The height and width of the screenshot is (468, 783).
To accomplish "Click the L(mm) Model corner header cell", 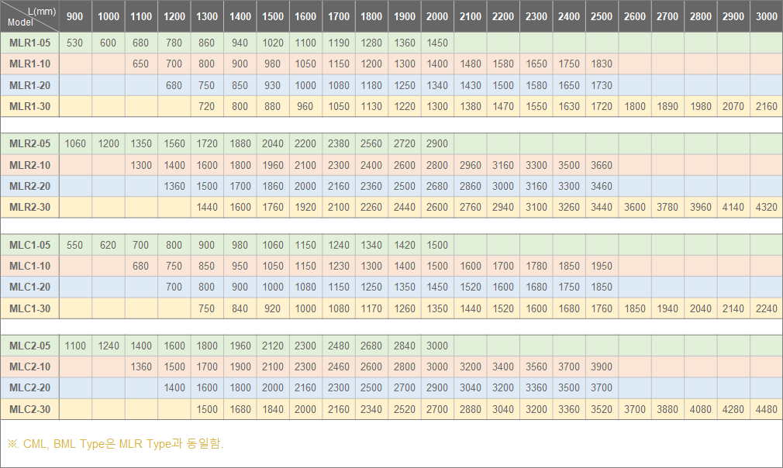I will pos(29,16).
